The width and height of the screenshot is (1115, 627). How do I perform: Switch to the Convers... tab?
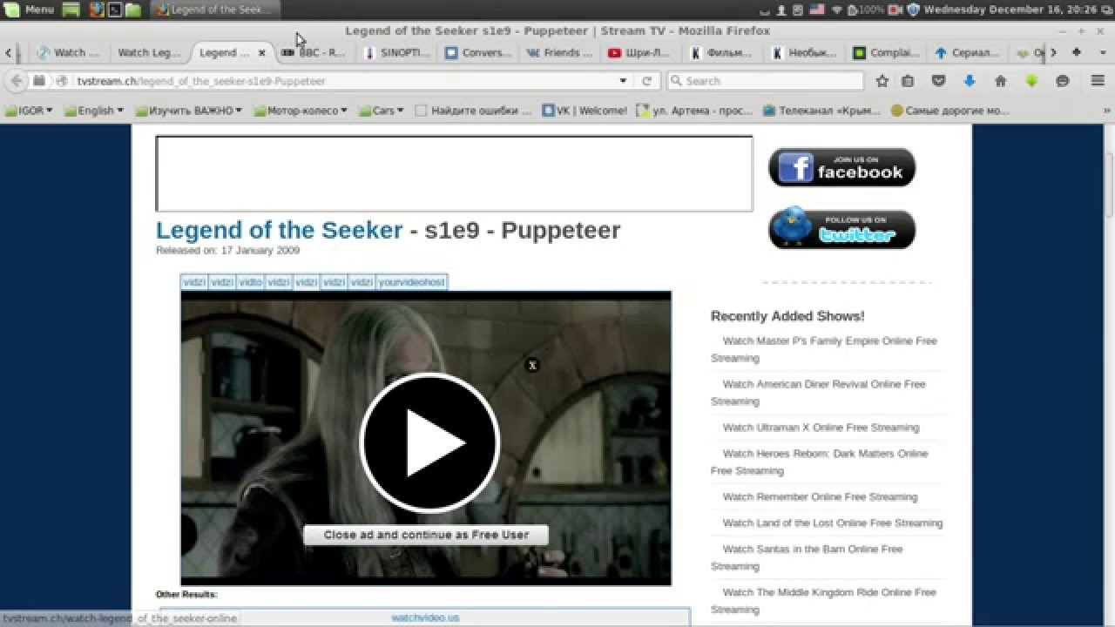478,52
